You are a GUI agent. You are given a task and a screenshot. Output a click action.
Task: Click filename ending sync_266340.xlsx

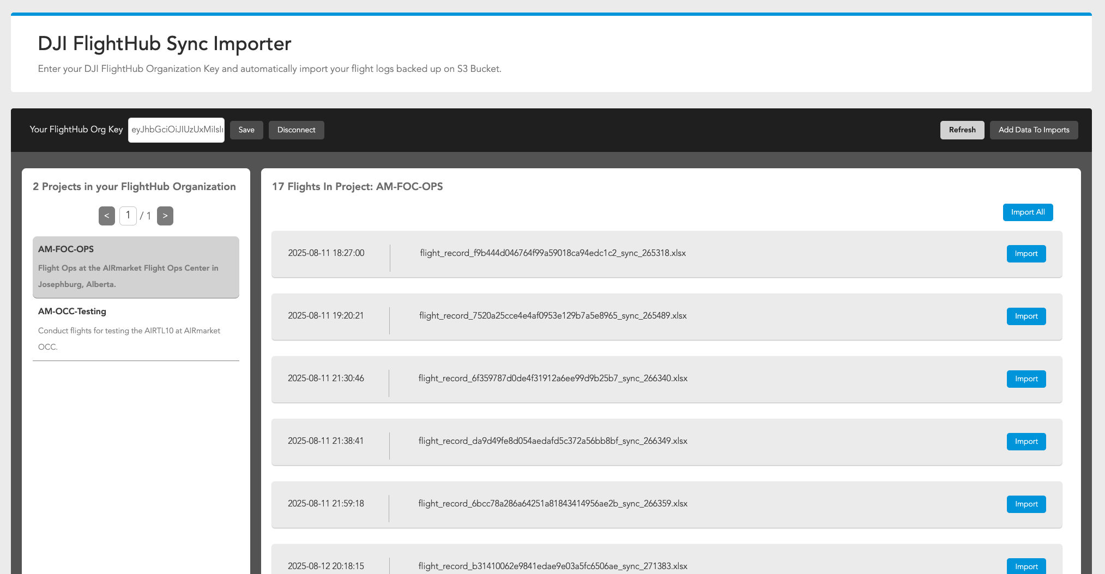point(553,378)
